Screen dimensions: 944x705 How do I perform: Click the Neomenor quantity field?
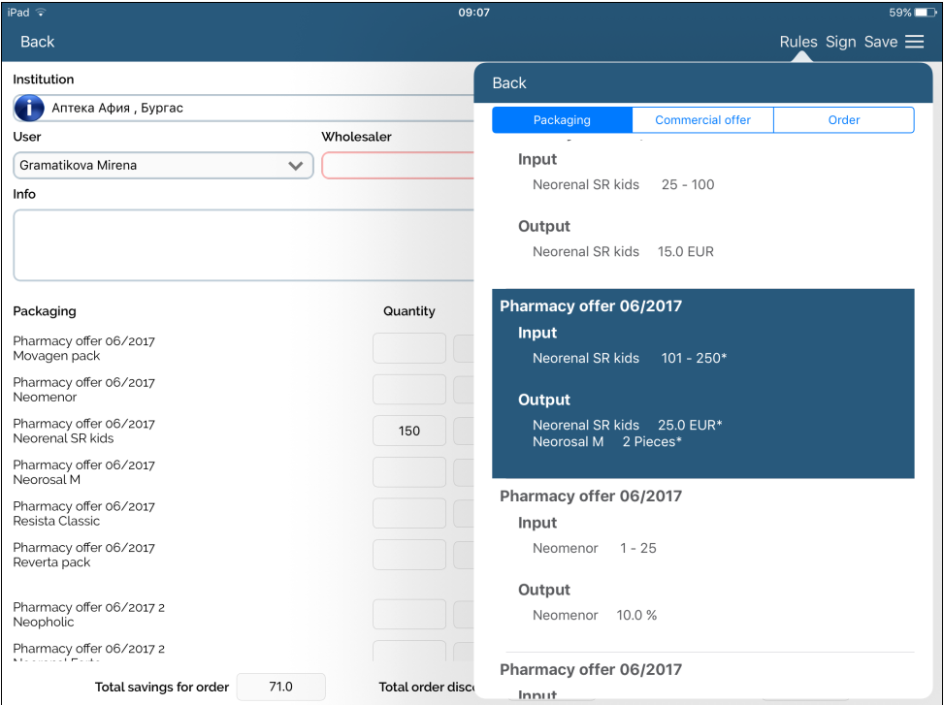pyautogui.click(x=409, y=390)
